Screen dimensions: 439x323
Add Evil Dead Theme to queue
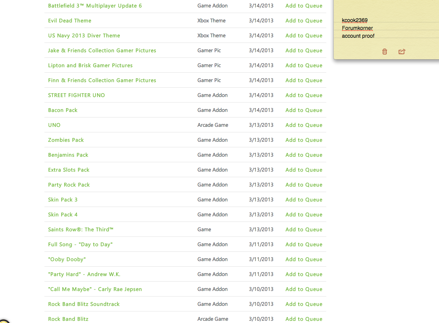304,21
